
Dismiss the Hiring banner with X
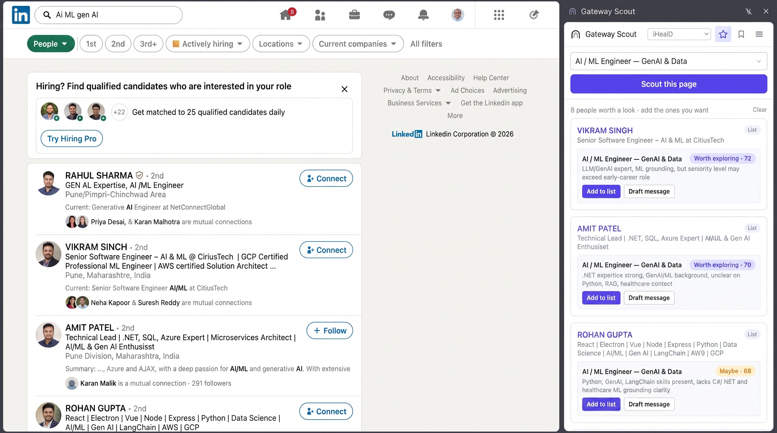(x=344, y=89)
